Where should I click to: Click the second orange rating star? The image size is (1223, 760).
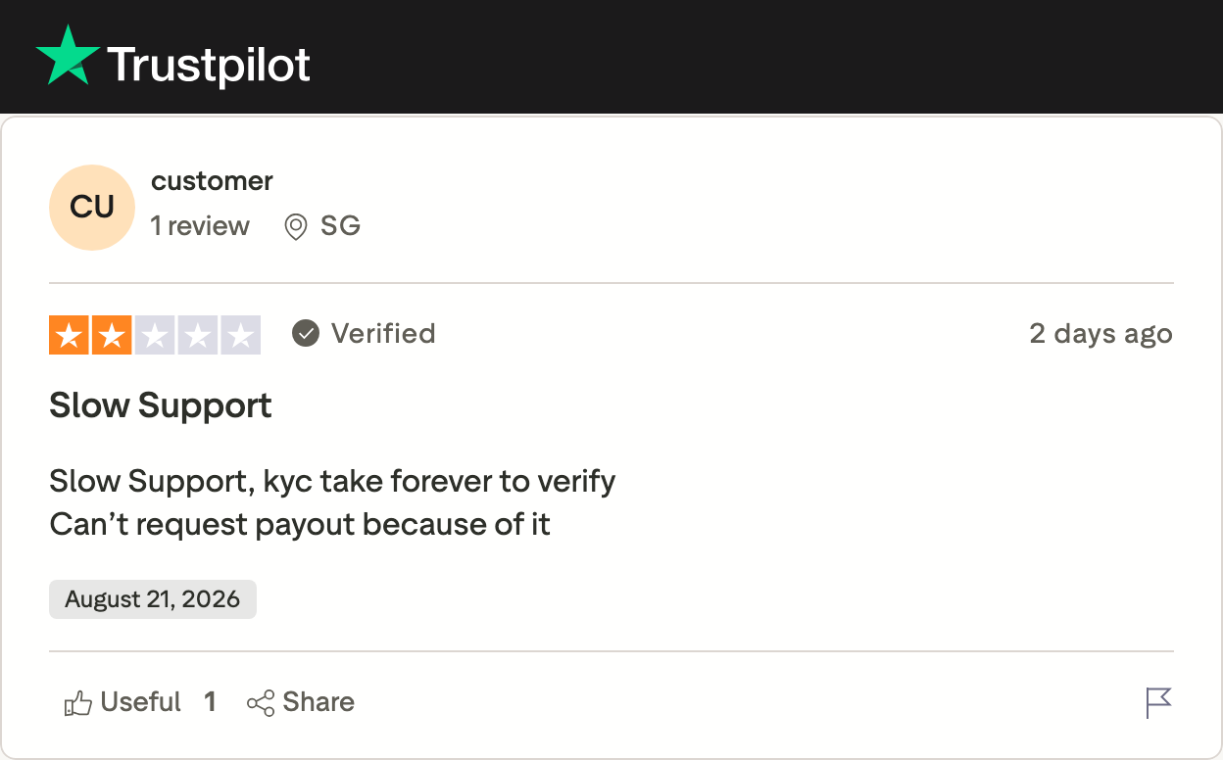point(112,335)
